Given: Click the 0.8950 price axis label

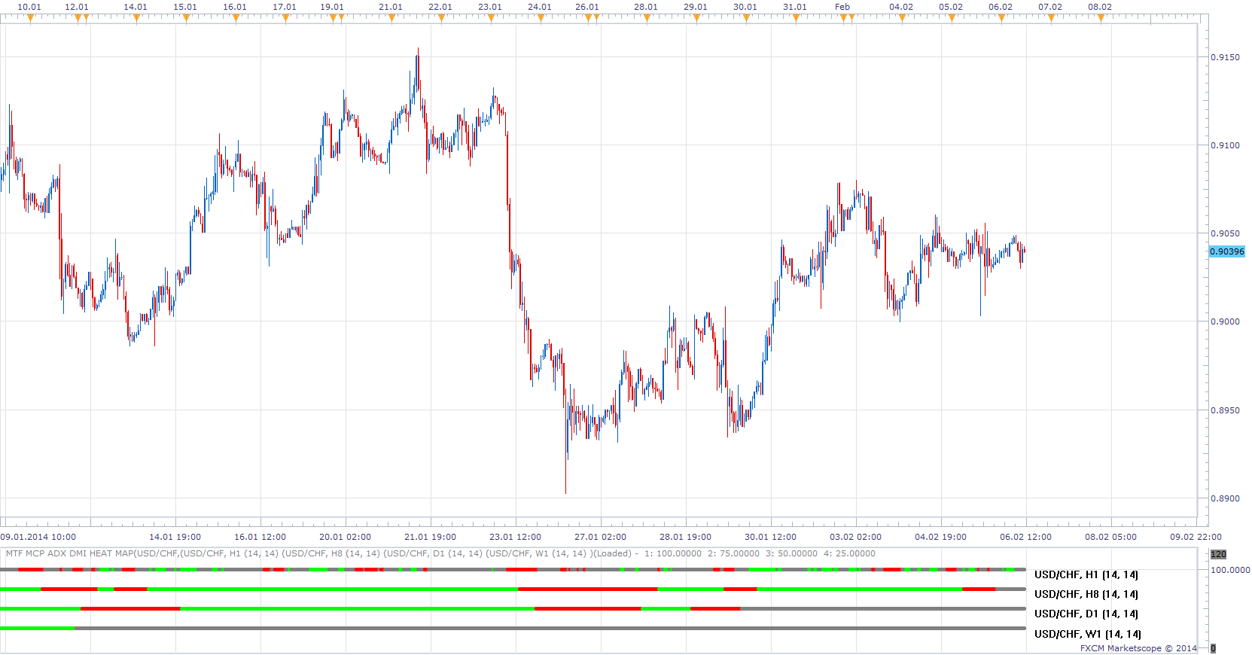Looking at the screenshot, I should [1225, 410].
